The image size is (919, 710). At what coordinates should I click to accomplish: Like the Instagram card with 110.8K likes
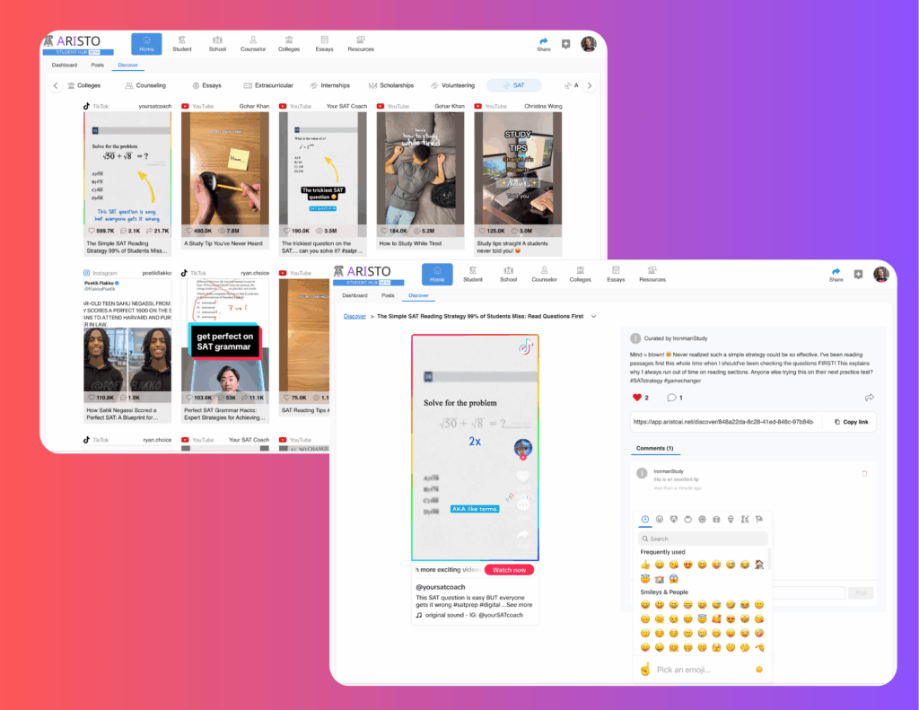92,398
